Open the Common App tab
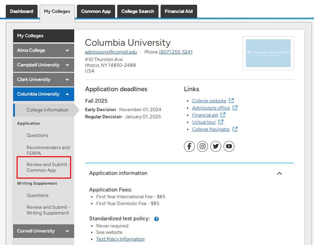 (96, 12)
